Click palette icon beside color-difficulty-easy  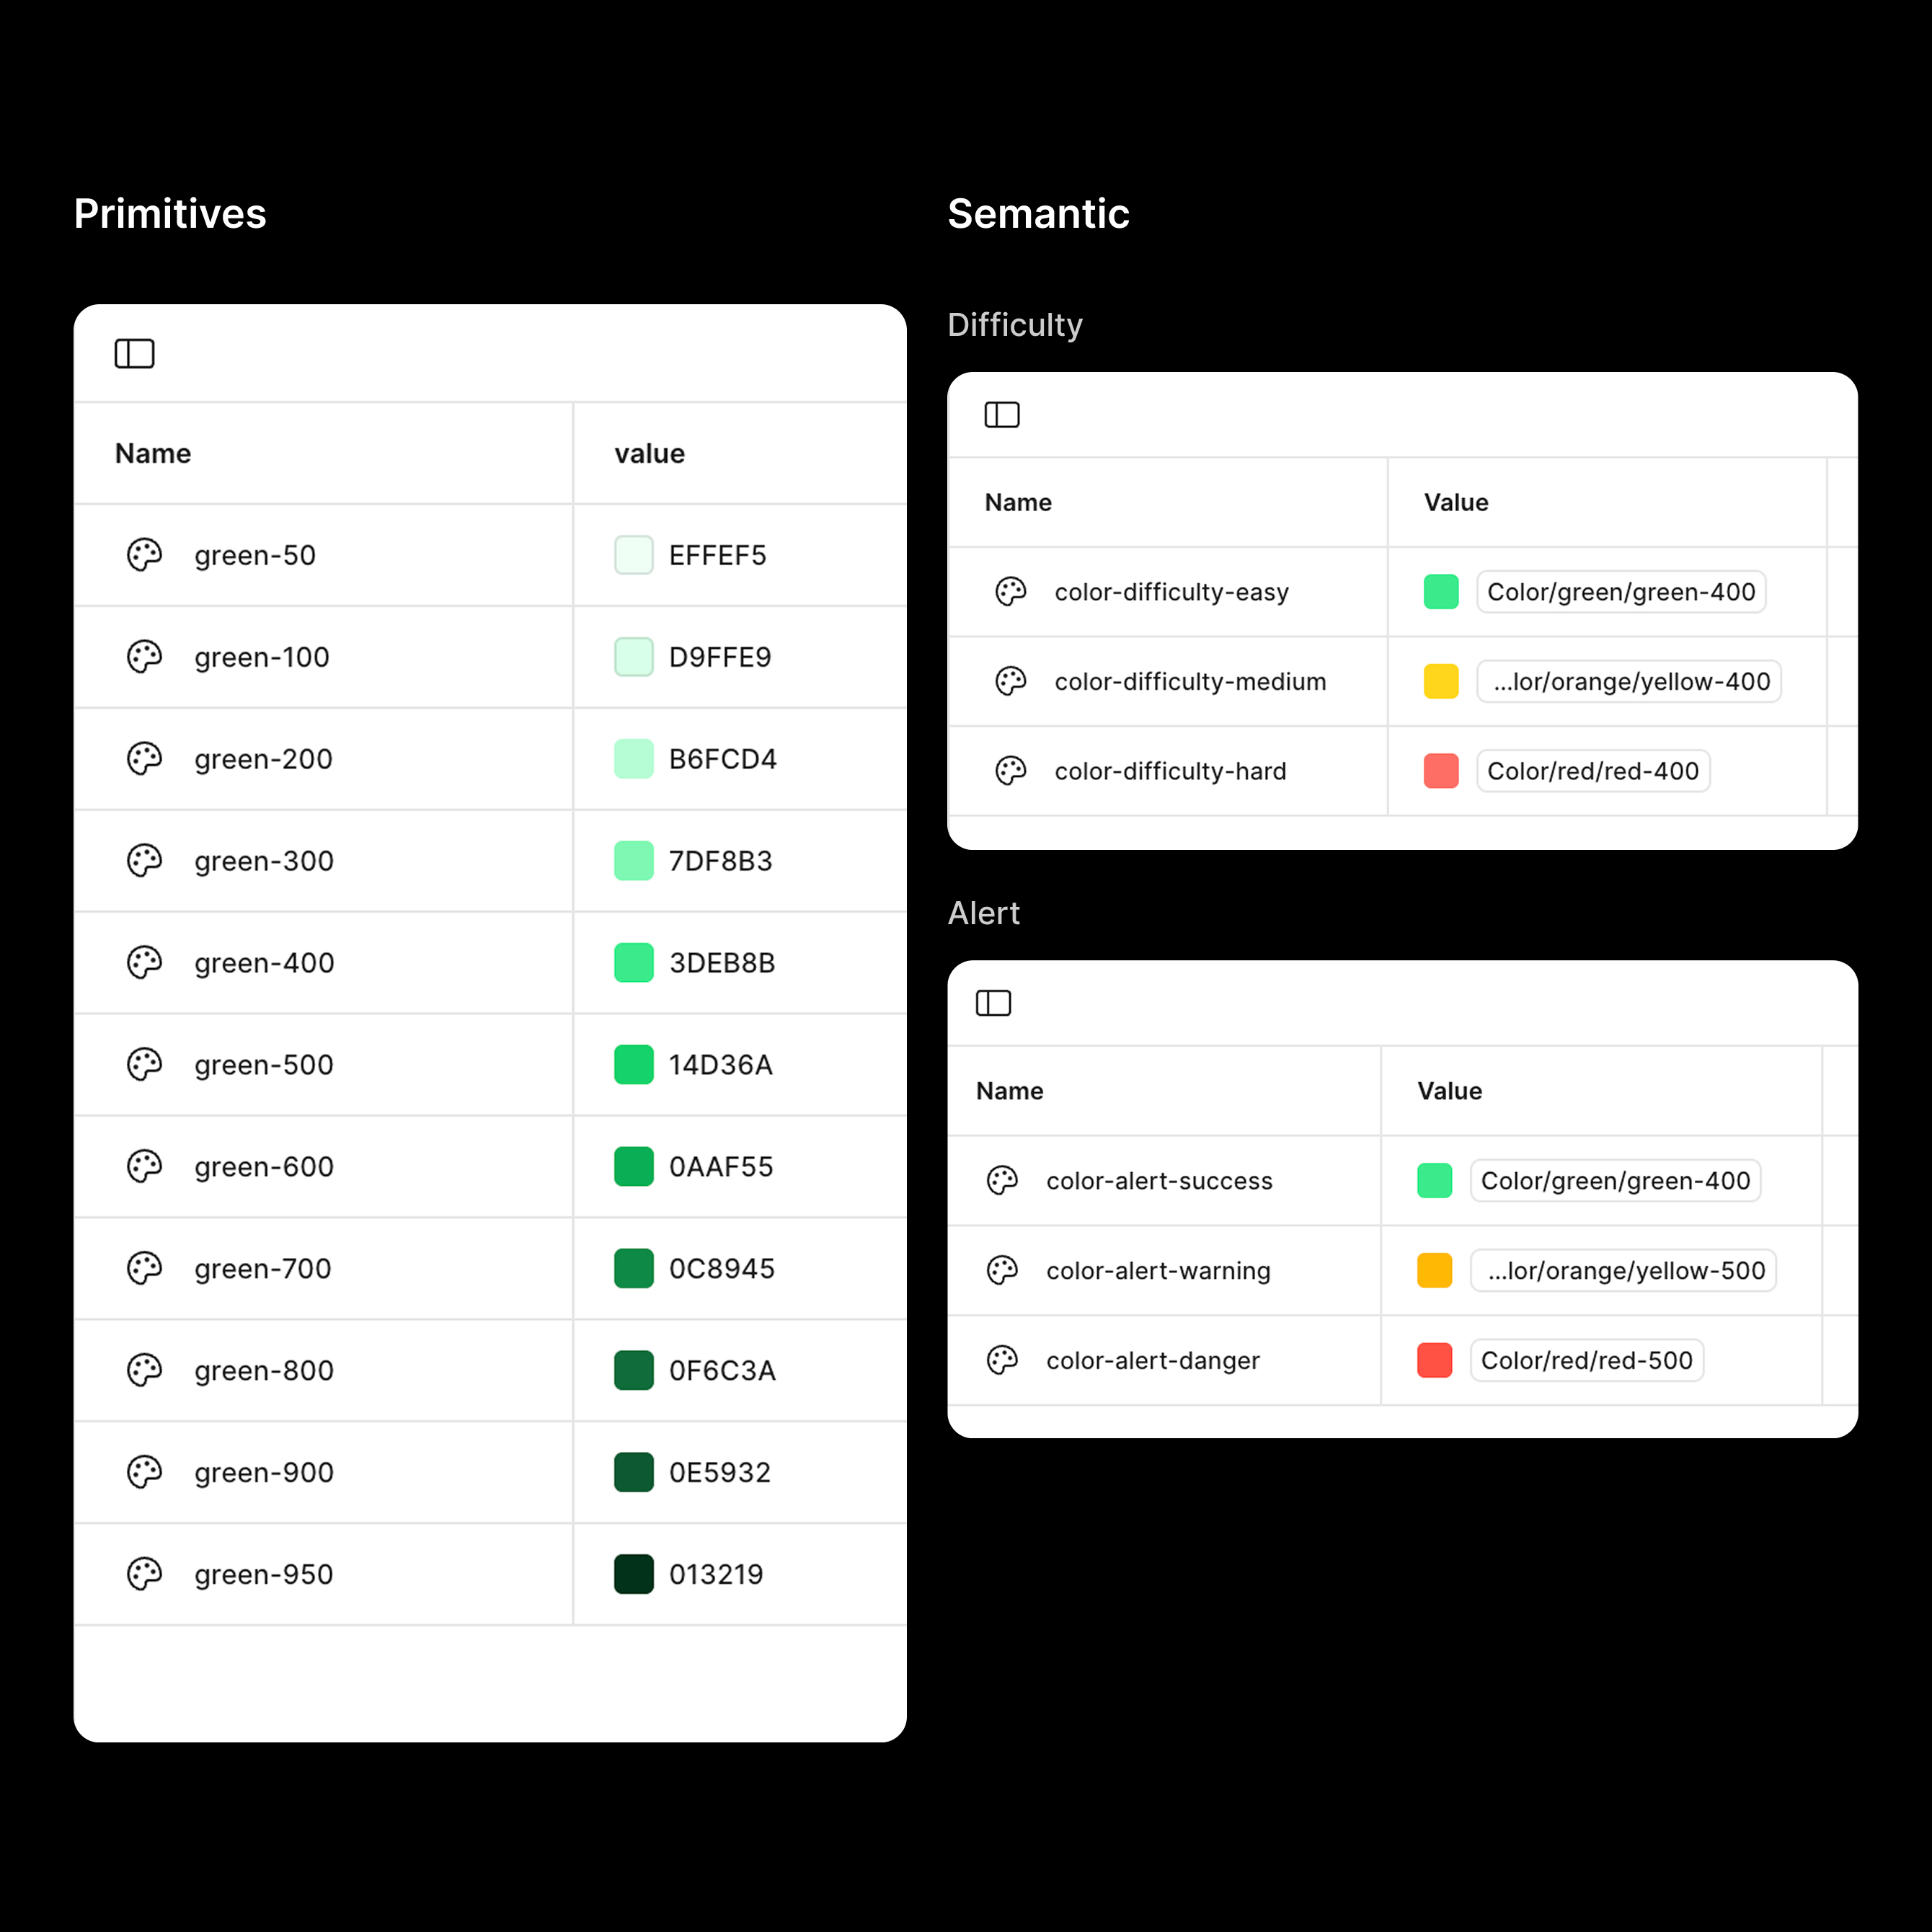click(x=1010, y=592)
